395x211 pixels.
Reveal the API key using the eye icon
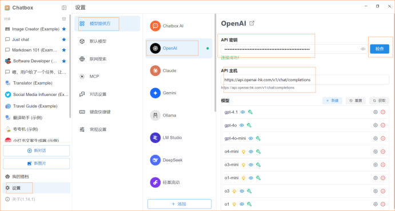(363, 49)
